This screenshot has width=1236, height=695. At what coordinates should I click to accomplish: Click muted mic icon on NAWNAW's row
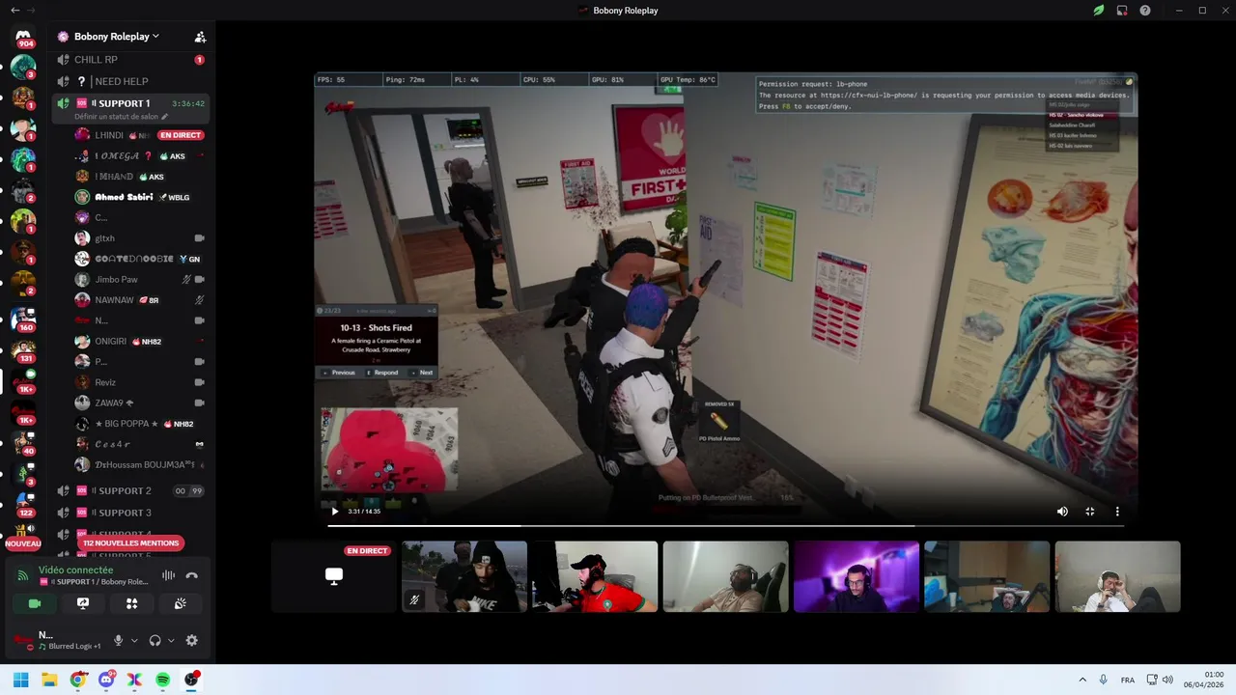click(x=200, y=300)
